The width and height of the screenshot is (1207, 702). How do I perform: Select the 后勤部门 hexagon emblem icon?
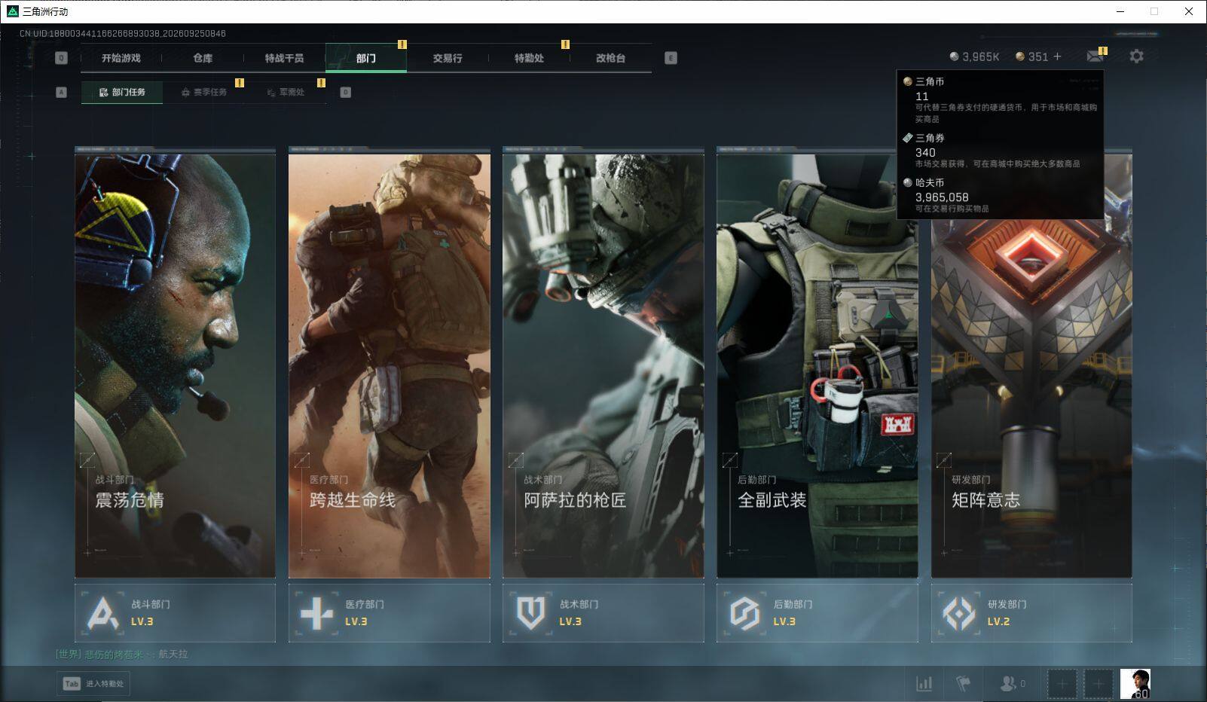pyautogui.click(x=744, y=613)
